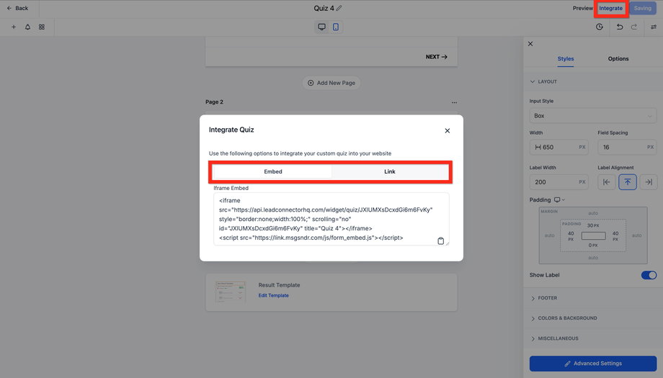663x378 pixels.
Task: Click NEXT arrow button on page 1
Action: 437,57
